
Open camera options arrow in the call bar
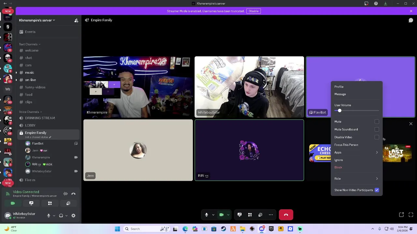click(228, 214)
